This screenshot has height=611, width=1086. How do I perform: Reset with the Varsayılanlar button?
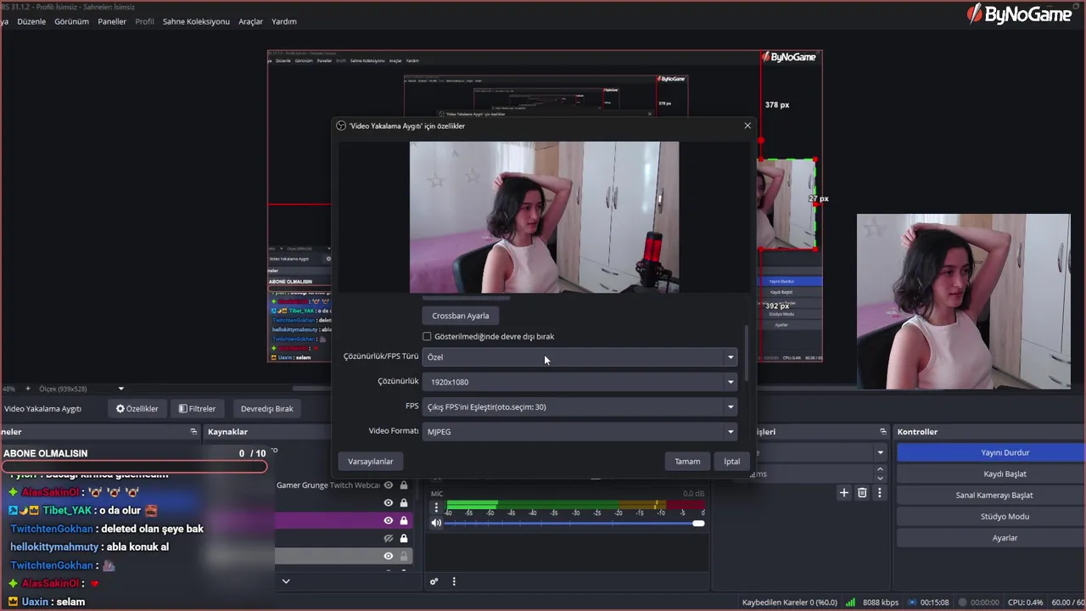[371, 462]
